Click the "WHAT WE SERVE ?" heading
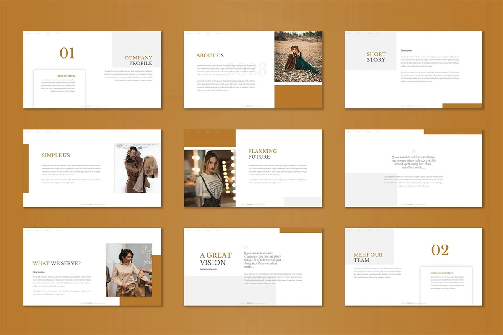This screenshot has width=503, height=335. (x=57, y=263)
